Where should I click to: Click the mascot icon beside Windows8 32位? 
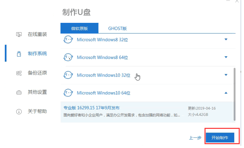pyautogui.click(x=68, y=39)
